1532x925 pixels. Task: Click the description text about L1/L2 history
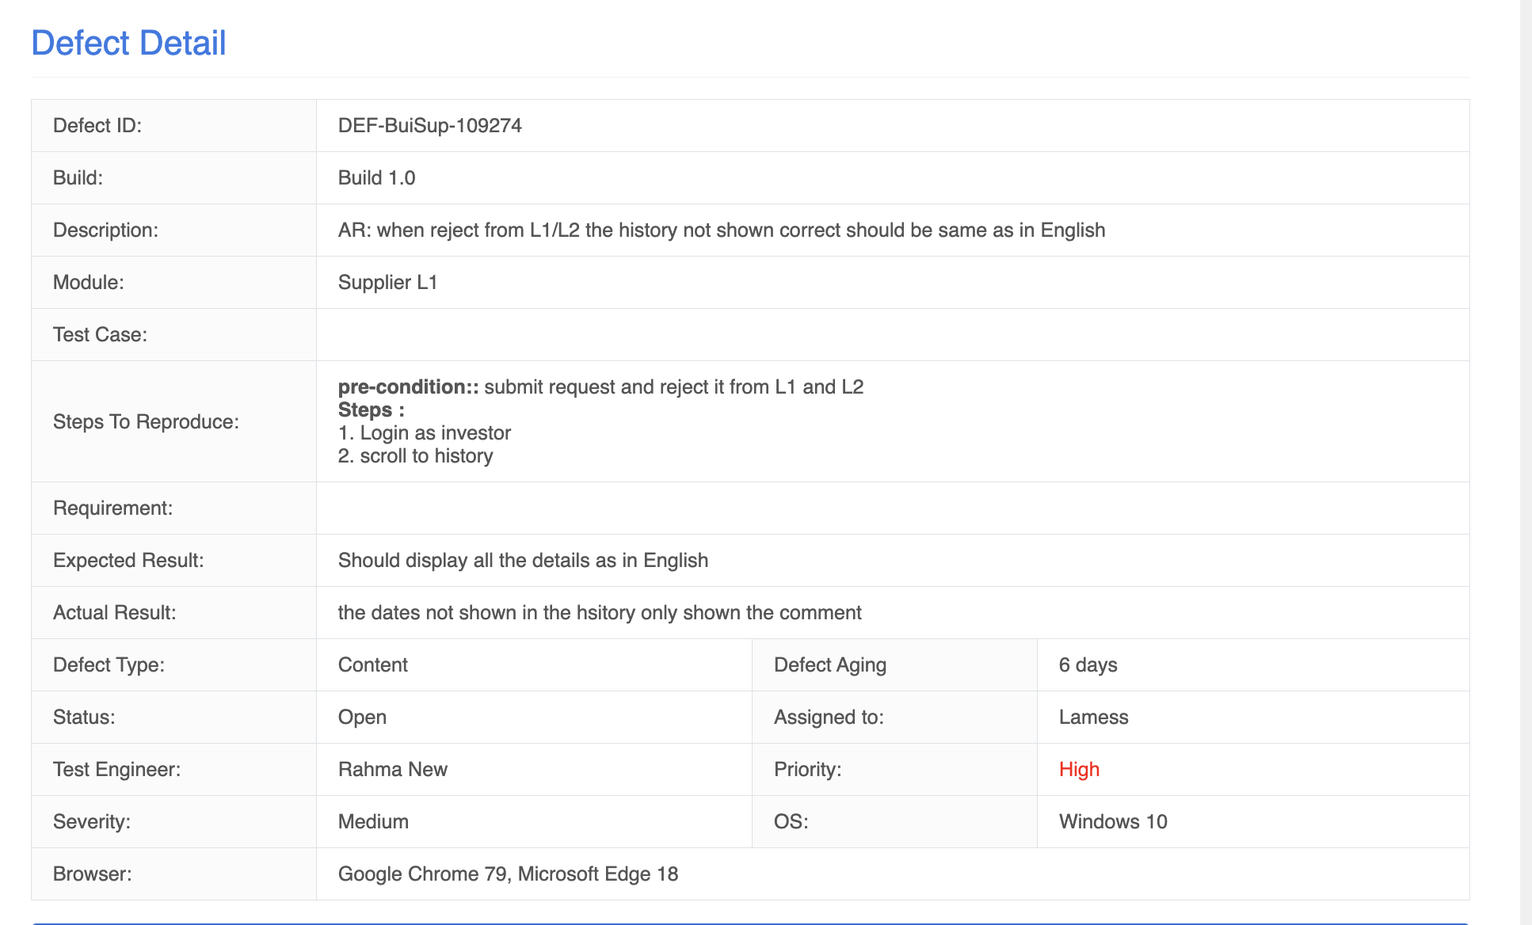click(x=721, y=230)
